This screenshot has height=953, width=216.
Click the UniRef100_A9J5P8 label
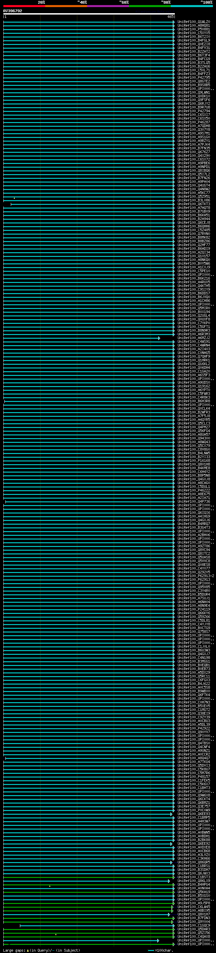click(x=193, y=903)
